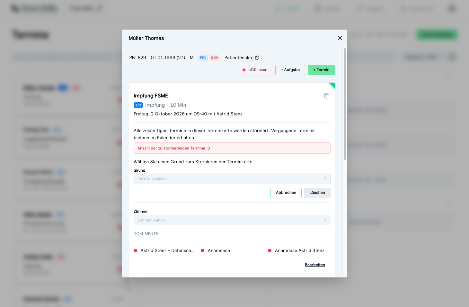Viewport: 469px width, 307px height.
Task: Open the Zimmer wählen dropdown
Action: tap(232, 220)
